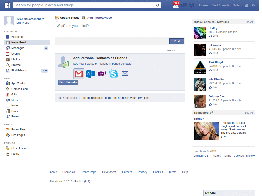262x196 pixels.
Task: Like the Wiz Khalifa page
Action: point(213,87)
